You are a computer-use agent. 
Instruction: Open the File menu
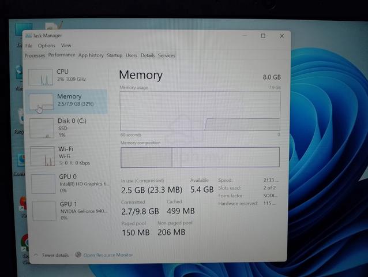pyautogui.click(x=29, y=46)
